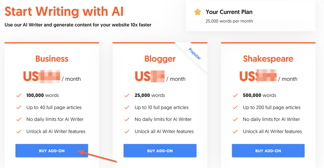Viewport: 324px width, 168px height.
Task: Click the checkmark next to Blogger 25,000 words
Action: [127, 95]
